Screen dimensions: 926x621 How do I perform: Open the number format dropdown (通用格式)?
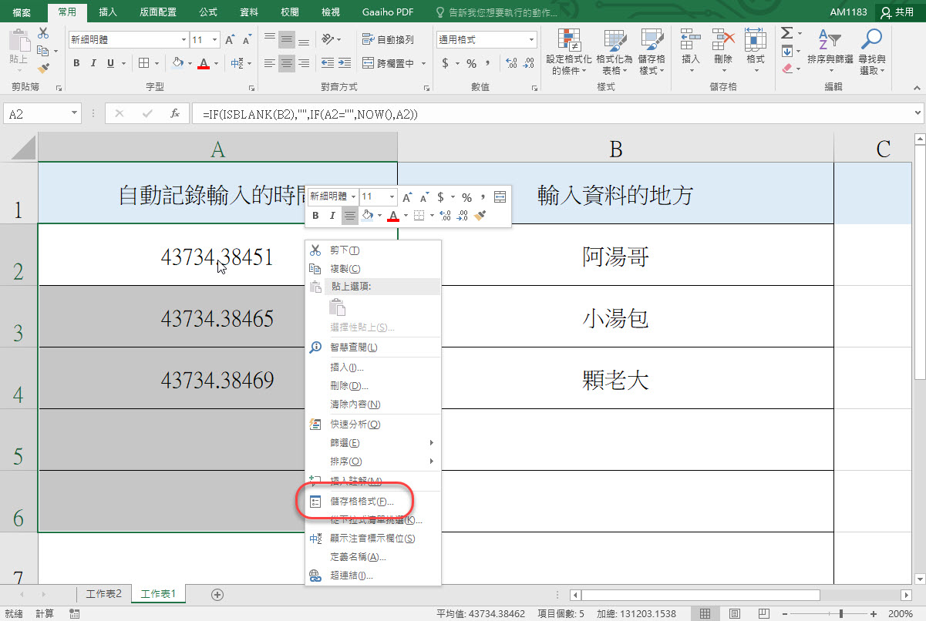[532, 39]
